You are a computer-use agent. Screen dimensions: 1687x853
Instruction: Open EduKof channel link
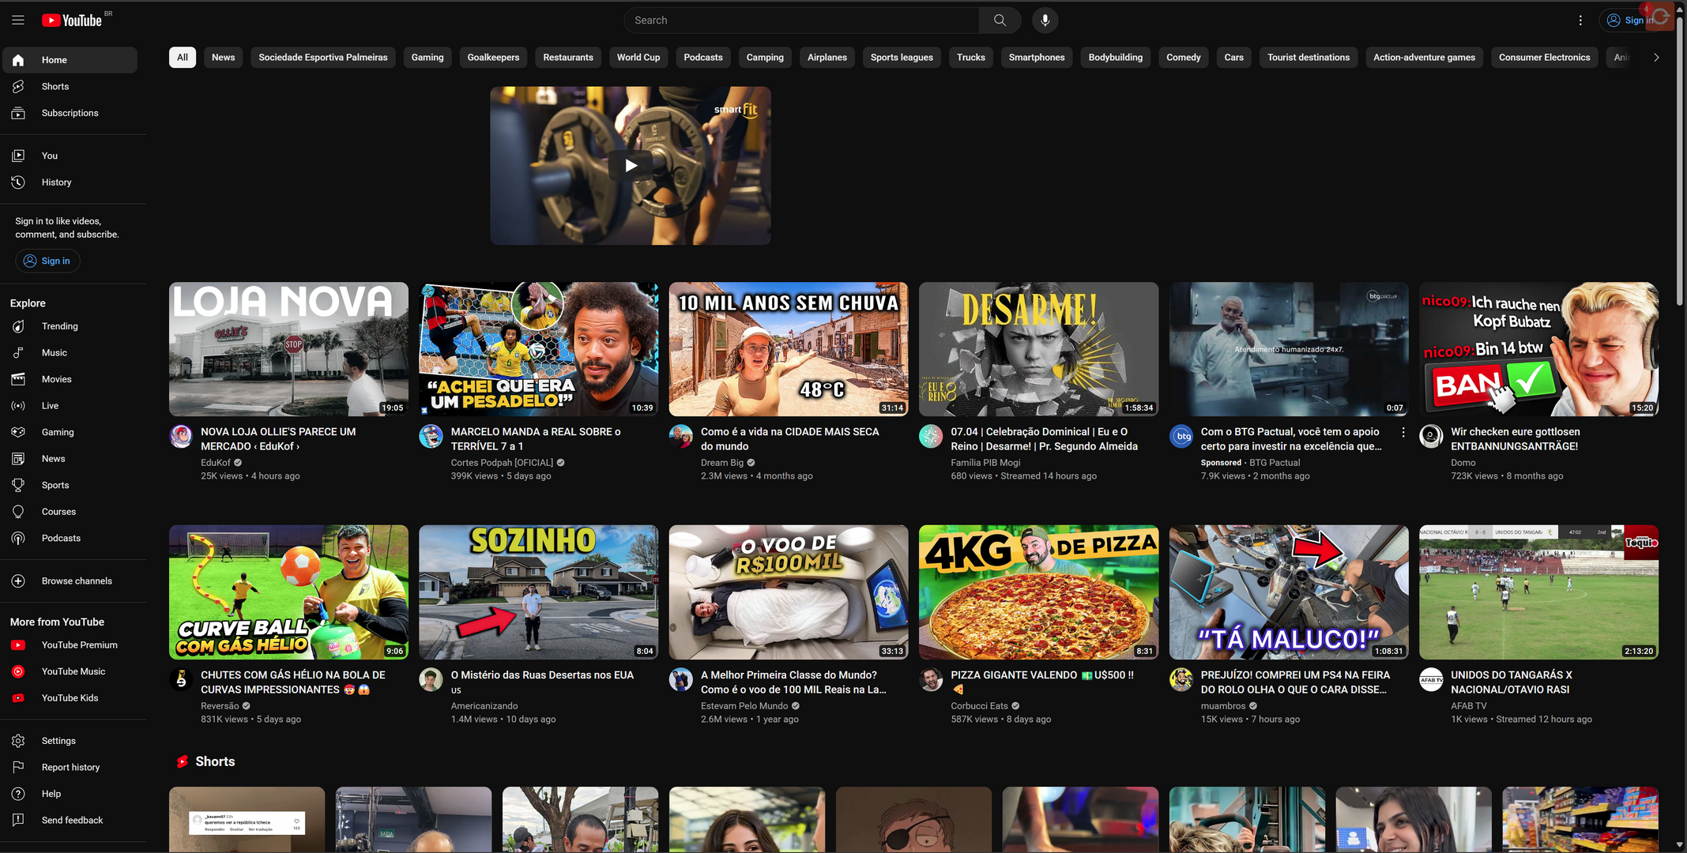(216, 463)
